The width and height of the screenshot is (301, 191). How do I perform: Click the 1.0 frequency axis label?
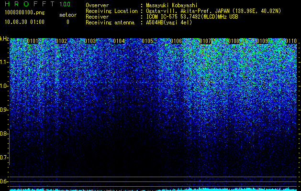coord(4,86)
